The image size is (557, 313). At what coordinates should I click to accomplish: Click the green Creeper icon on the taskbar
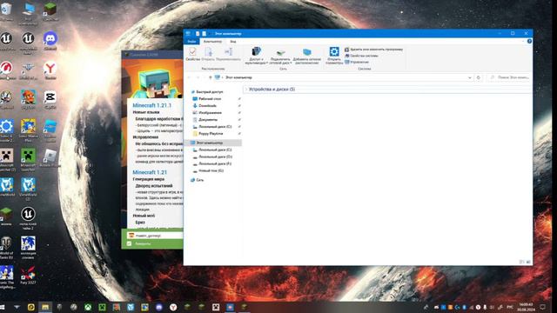tap(102, 307)
